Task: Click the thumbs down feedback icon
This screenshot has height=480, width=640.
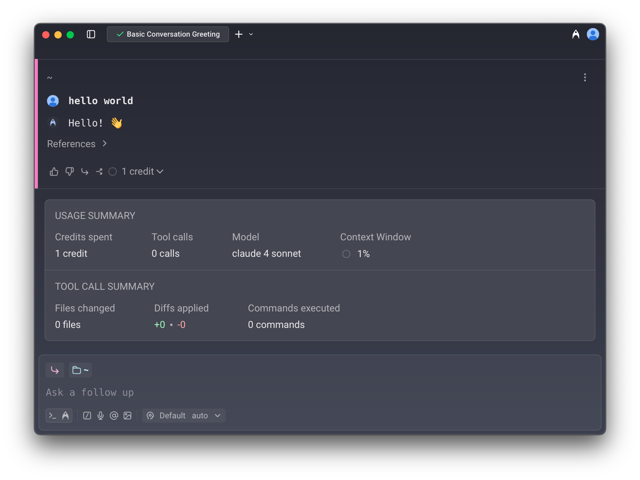Action: [x=70, y=172]
